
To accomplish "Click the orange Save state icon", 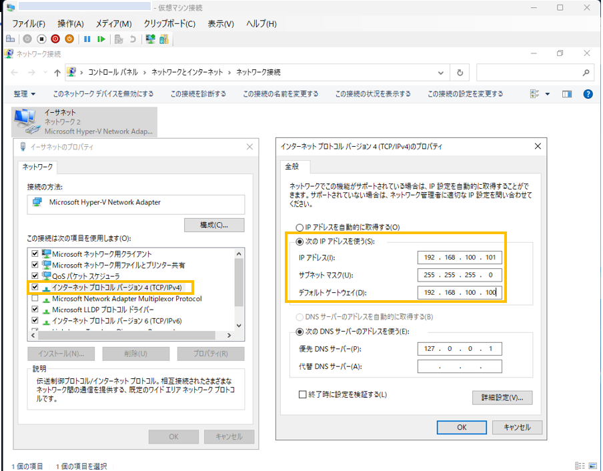I will [69, 39].
